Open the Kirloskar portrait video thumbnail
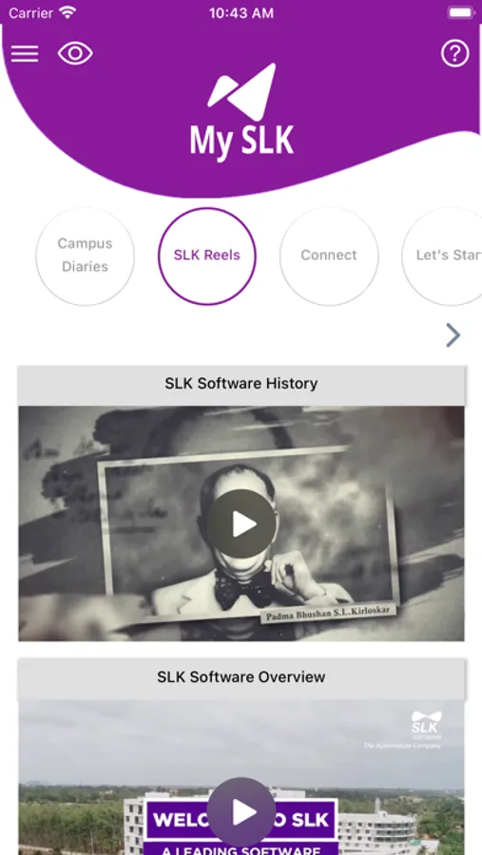The image size is (482, 855). pos(241,523)
